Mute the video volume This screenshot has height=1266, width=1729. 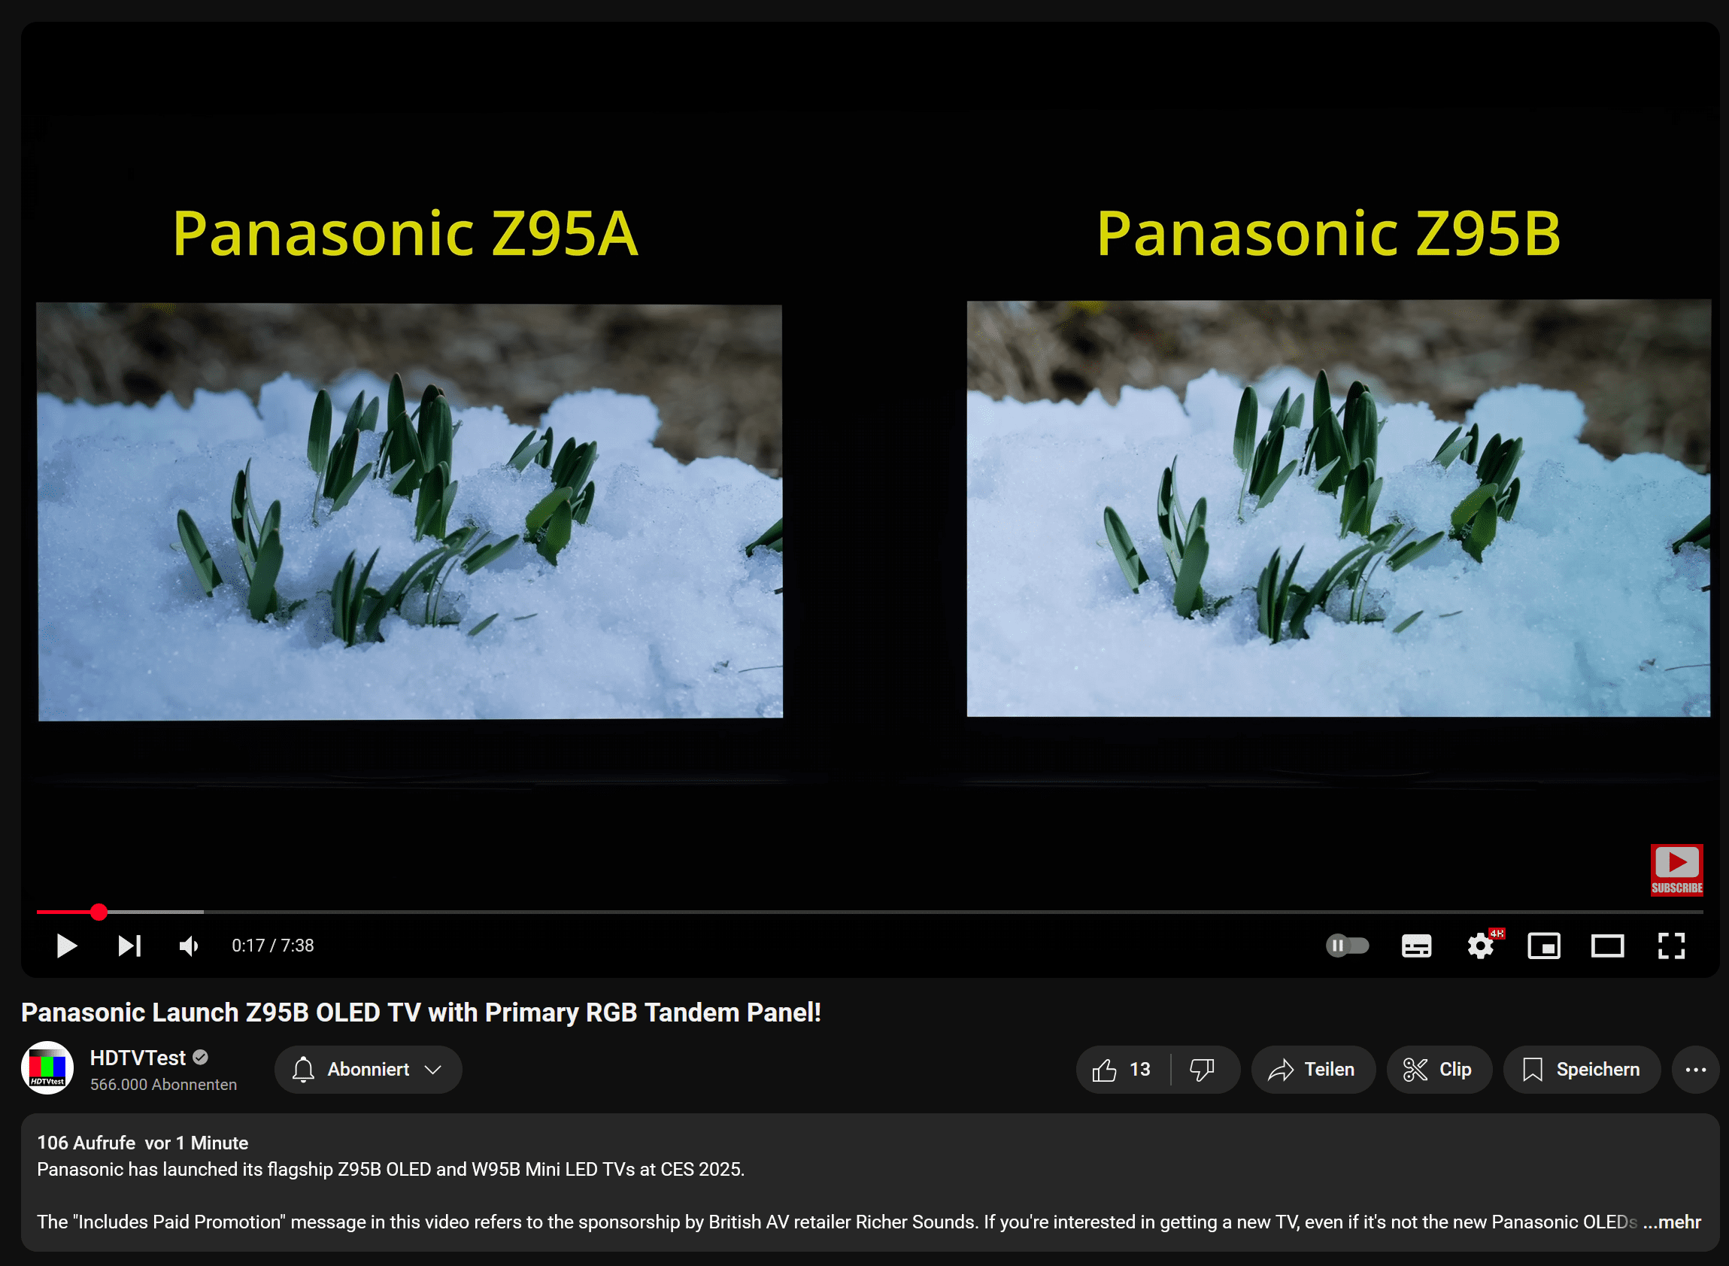point(189,946)
